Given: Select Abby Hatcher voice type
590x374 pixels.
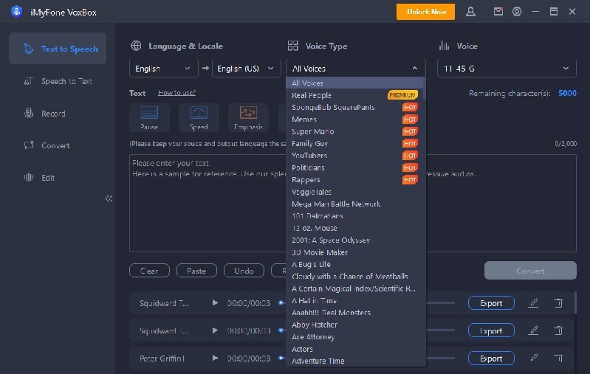Looking at the screenshot, I should coord(354,325).
